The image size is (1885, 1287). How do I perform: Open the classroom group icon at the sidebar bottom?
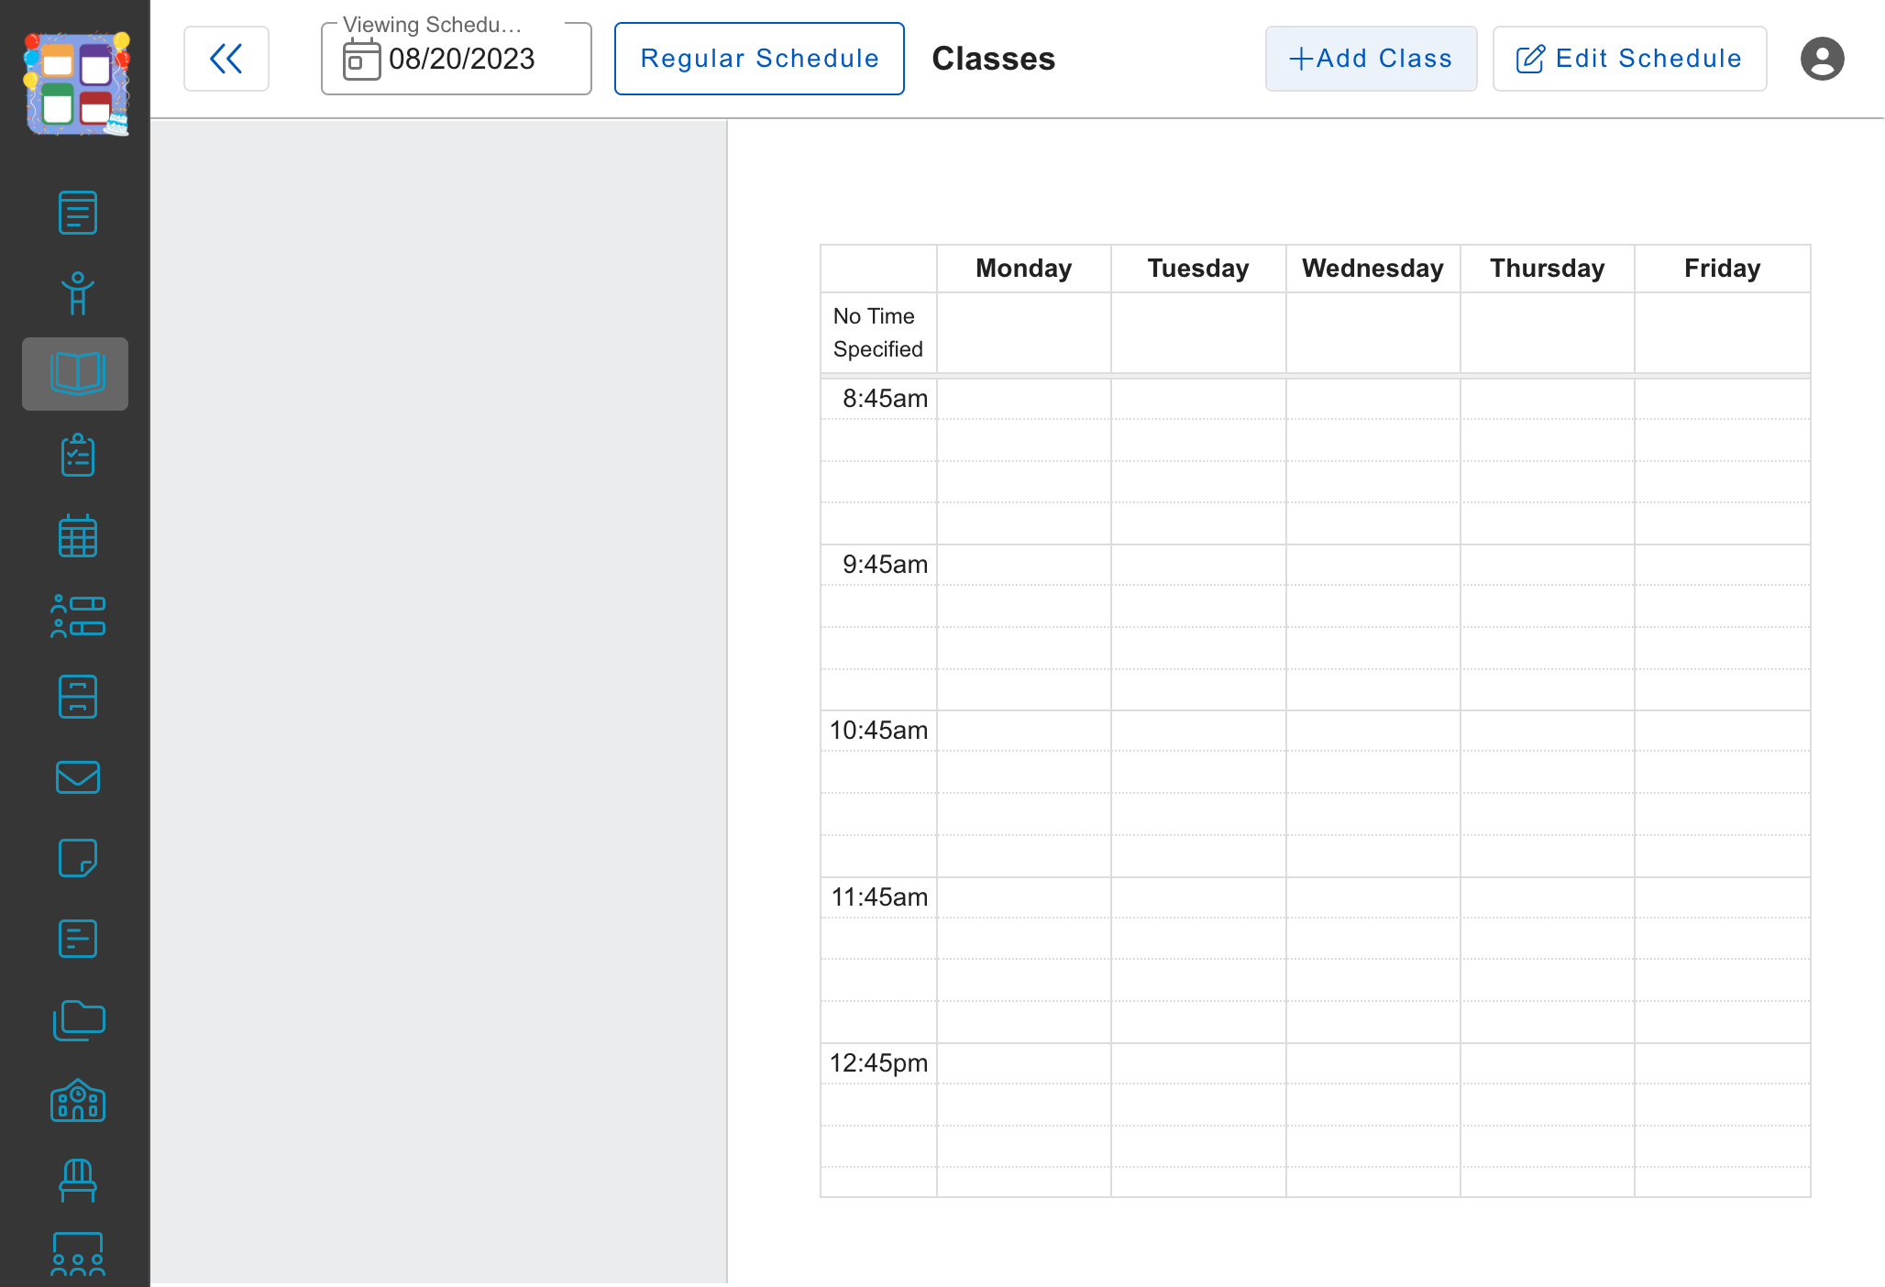(77, 1256)
